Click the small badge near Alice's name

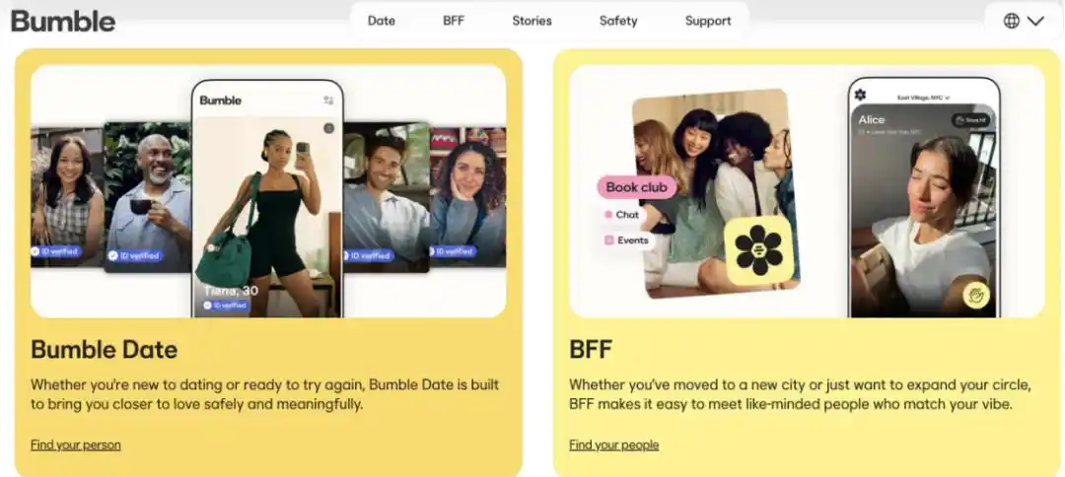pyautogui.click(x=970, y=120)
